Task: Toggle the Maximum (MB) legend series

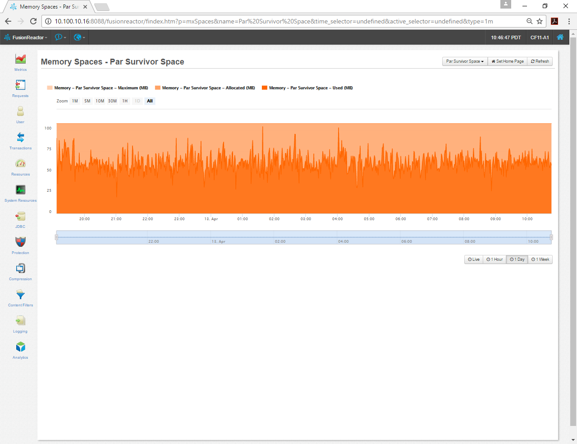Action: coord(97,88)
